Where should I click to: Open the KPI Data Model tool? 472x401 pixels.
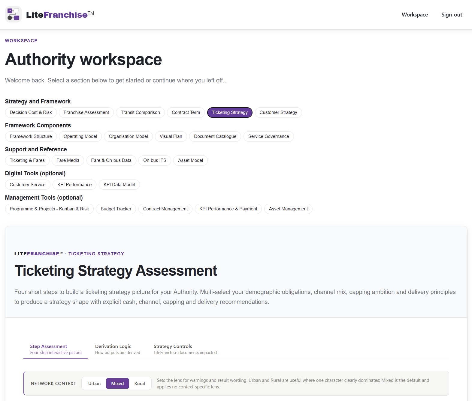coord(119,185)
